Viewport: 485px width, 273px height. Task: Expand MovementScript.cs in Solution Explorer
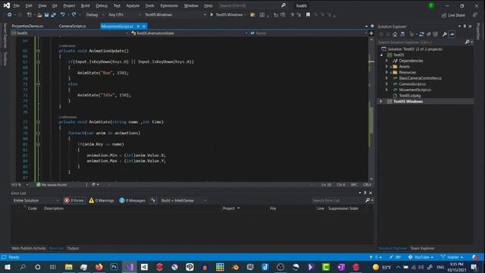click(386, 89)
